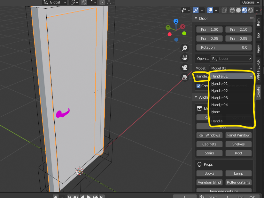Select None in handle list

pos(232,112)
